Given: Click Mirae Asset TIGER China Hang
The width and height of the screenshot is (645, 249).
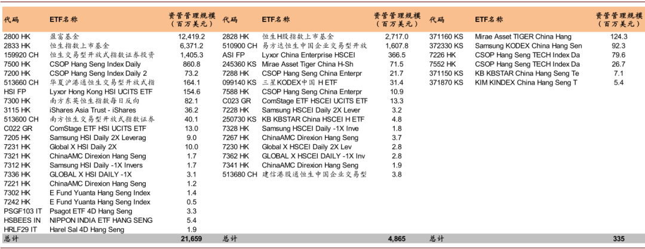Looking at the screenshot, I should (523, 36).
